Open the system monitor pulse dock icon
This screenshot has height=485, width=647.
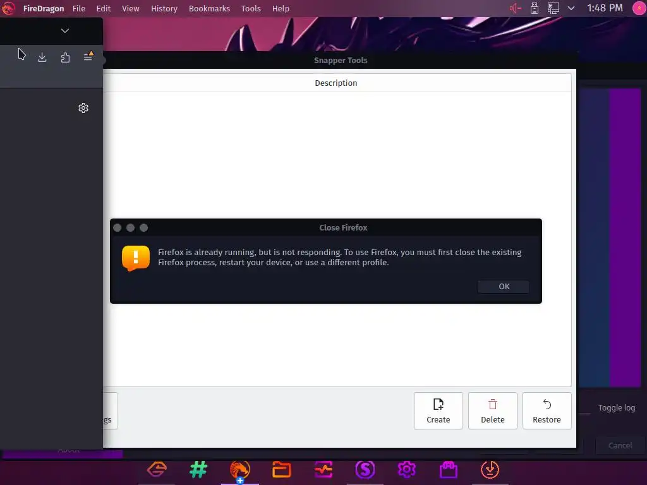(323, 469)
